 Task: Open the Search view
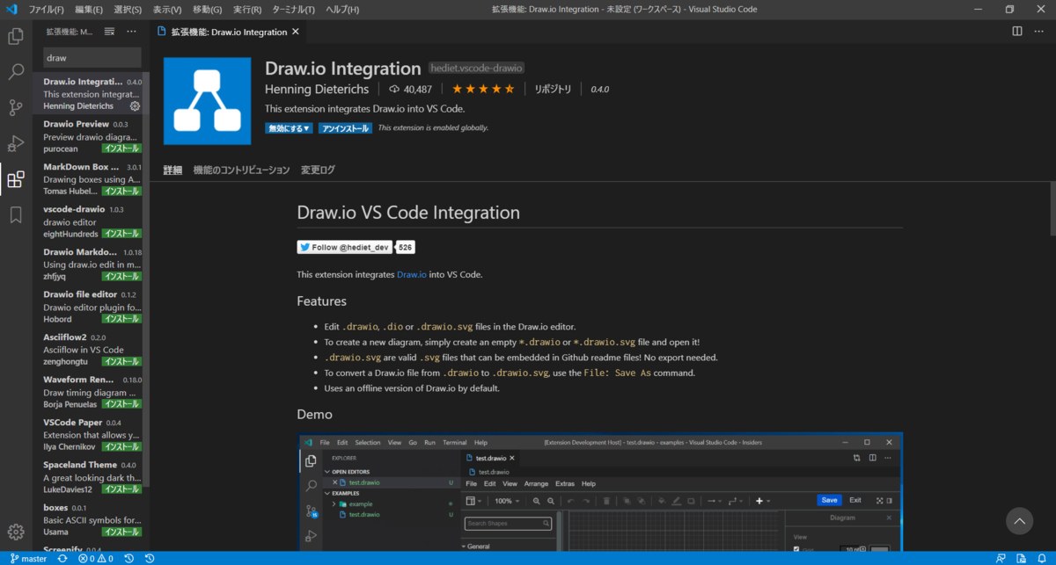pos(15,73)
